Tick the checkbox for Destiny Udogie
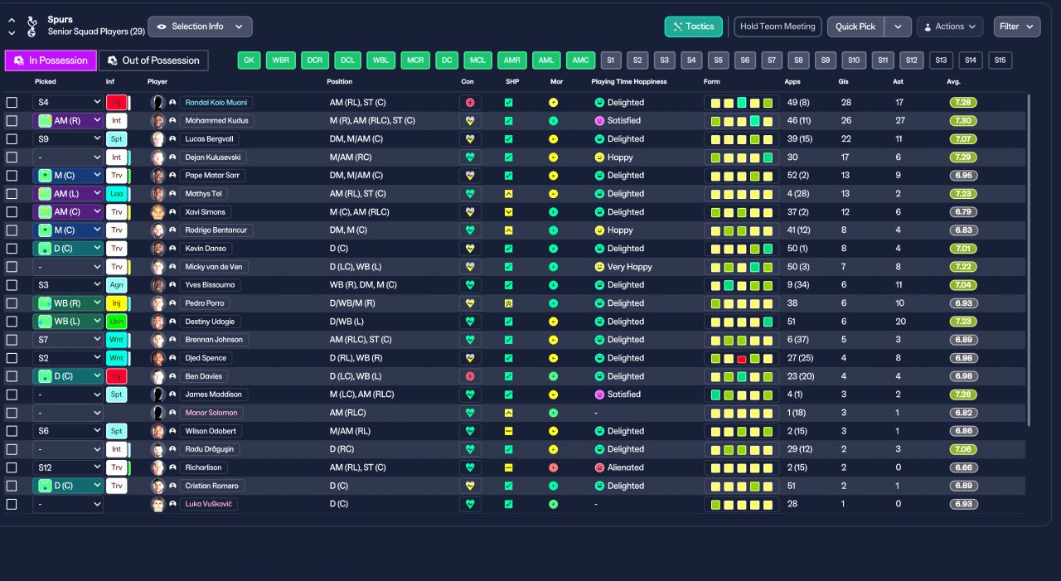Screen dimensions: 1061x581 pyautogui.click(x=12, y=322)
